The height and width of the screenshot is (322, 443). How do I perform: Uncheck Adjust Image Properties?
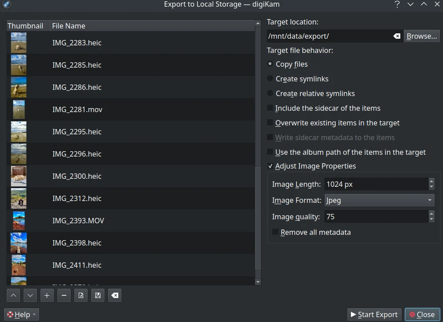click(270, 166)
